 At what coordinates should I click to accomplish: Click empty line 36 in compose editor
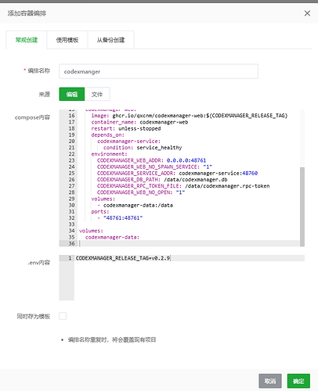190,243
